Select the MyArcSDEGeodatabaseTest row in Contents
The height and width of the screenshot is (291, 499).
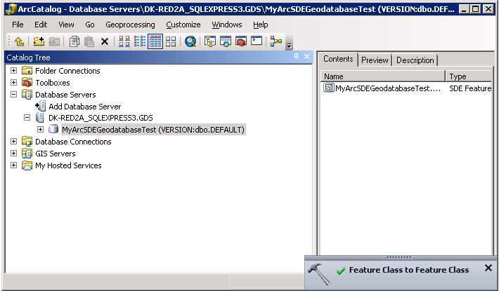point(387,88)
